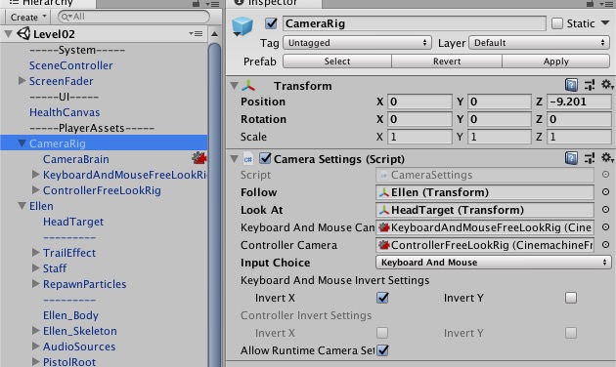Open the Layer dropdown showing Default
Screen dimensions: 616x367
click(540, 42)
